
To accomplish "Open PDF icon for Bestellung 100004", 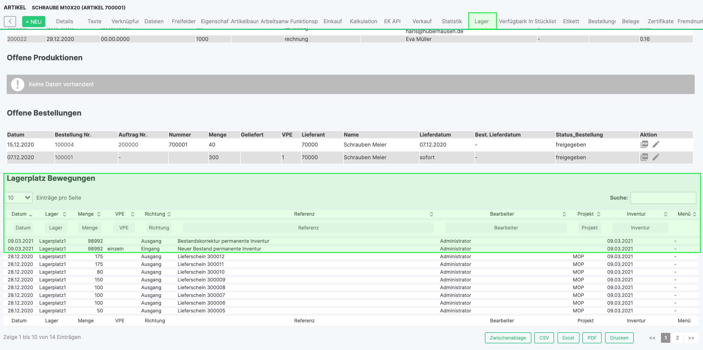I will click(x=644, y=144).
